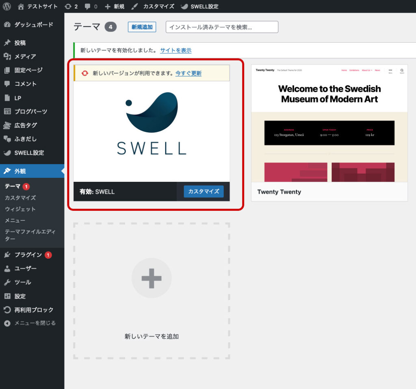Click the brush icon for カスタマイズ in admin bar
This screenshot has height=389, width=416.
point(134,6)
